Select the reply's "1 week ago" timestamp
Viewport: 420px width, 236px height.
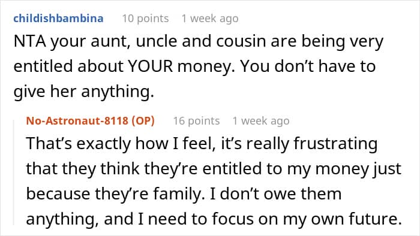coord(261,121)
